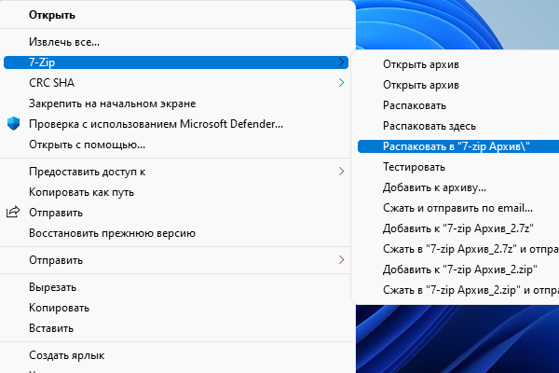Choose Добавить к "7-zip Архив_2.zip"
The height and width of the screenshot is (373, 559).
[458, 269]
